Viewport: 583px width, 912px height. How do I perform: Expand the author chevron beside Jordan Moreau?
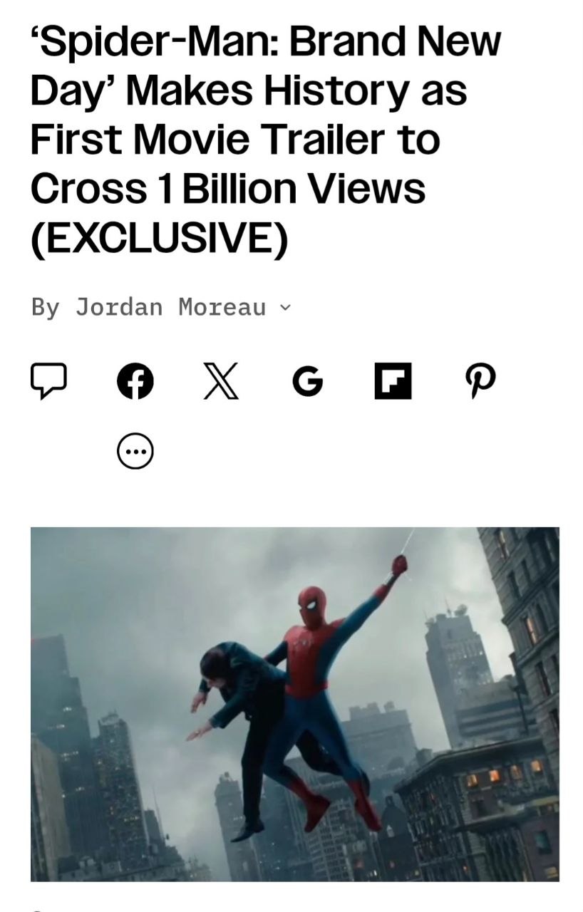tap(286, 308)
